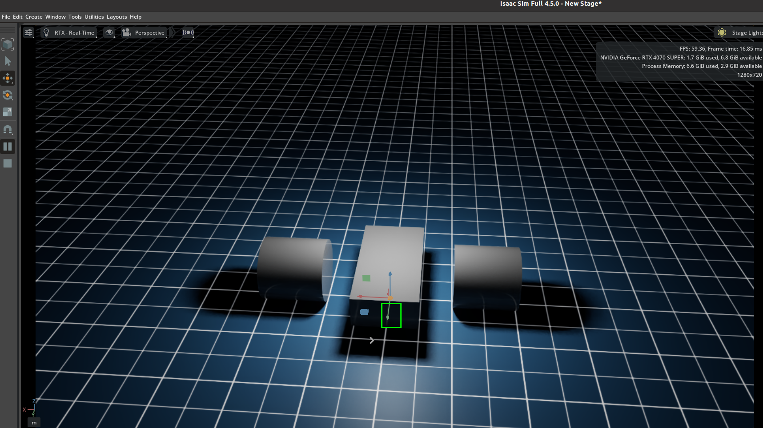
Task: Choose the Select arrow tool
Action: point(8,61)
